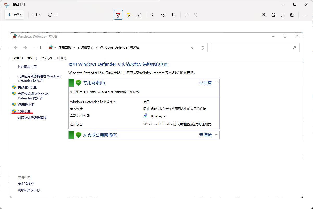The image size is (313, 209).
Task: Click the 通知状态 label
Action: tap(77, 124)
